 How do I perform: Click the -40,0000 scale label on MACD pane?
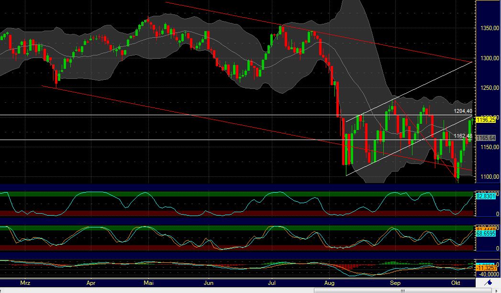(x=488, y=274)
